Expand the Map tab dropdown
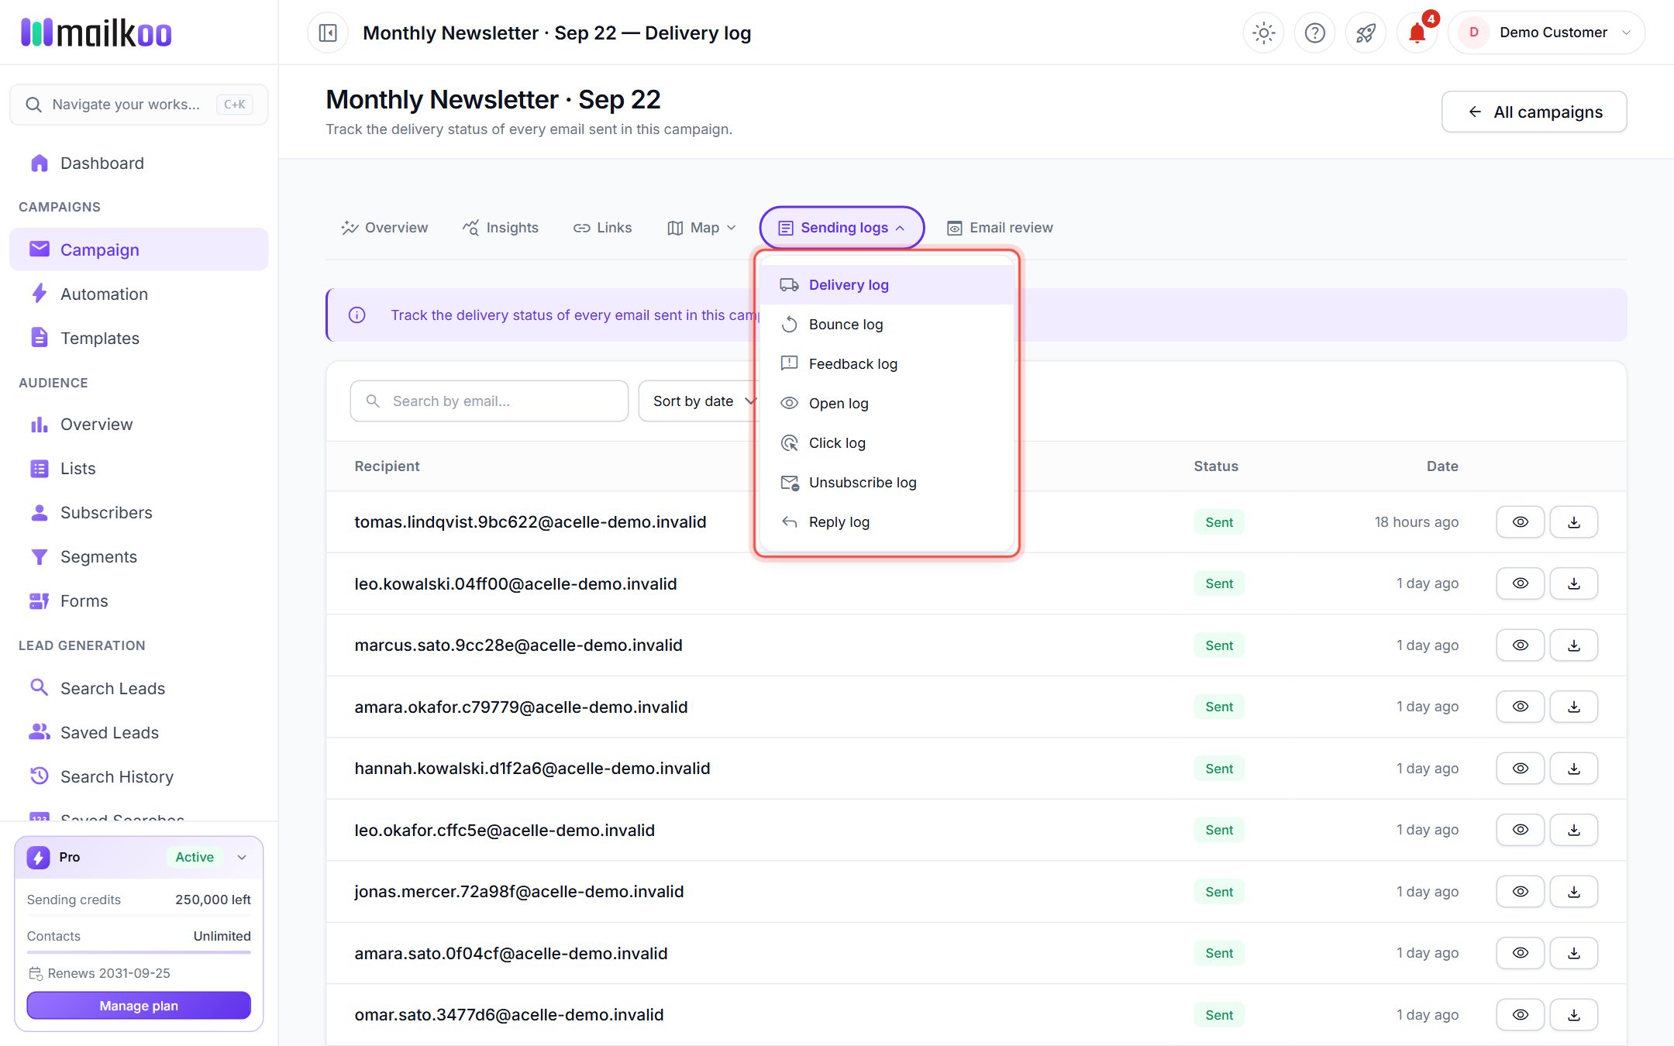Screen dimensions: 1674x1046 click(x=701, y=228)
